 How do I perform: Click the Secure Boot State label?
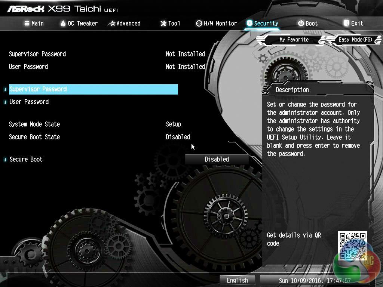point(34,137)
